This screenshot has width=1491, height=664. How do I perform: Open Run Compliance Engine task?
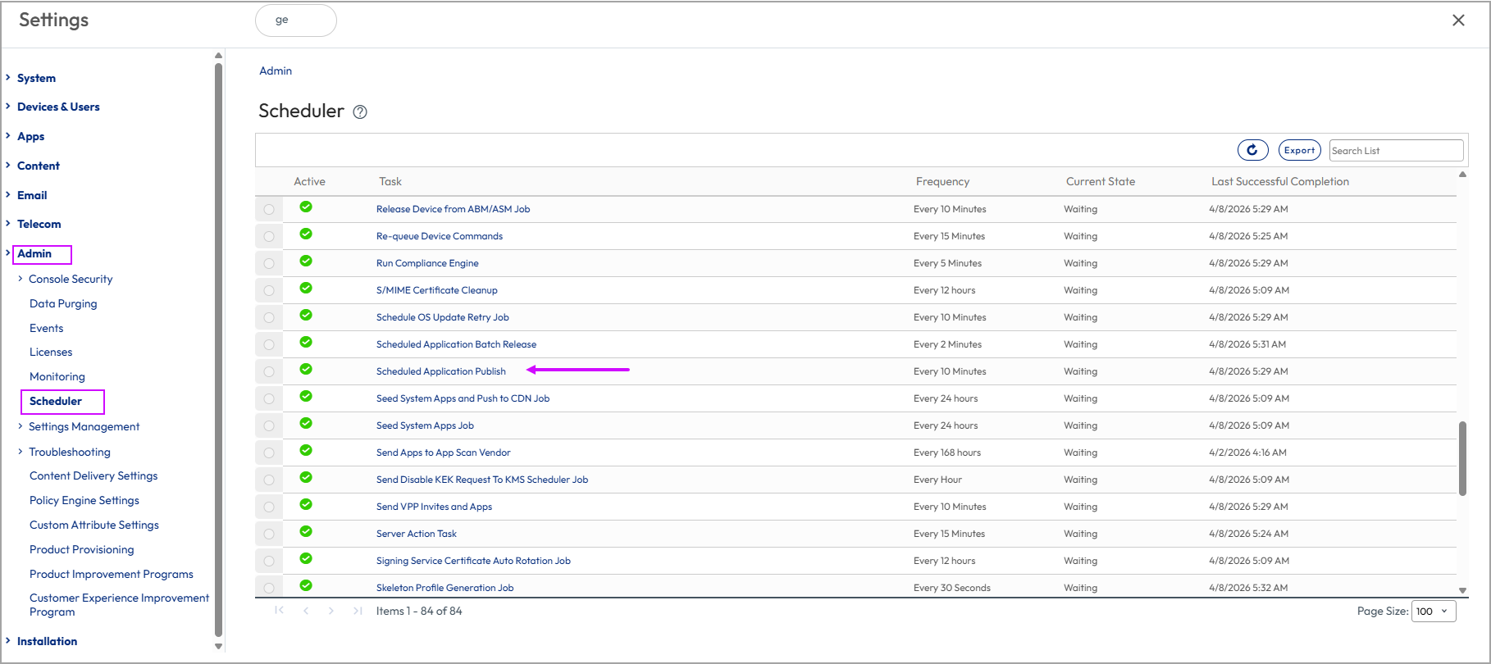coord(427,263)
